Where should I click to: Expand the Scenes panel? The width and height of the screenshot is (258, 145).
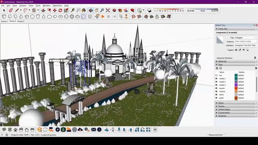click(x=235, y=106)
